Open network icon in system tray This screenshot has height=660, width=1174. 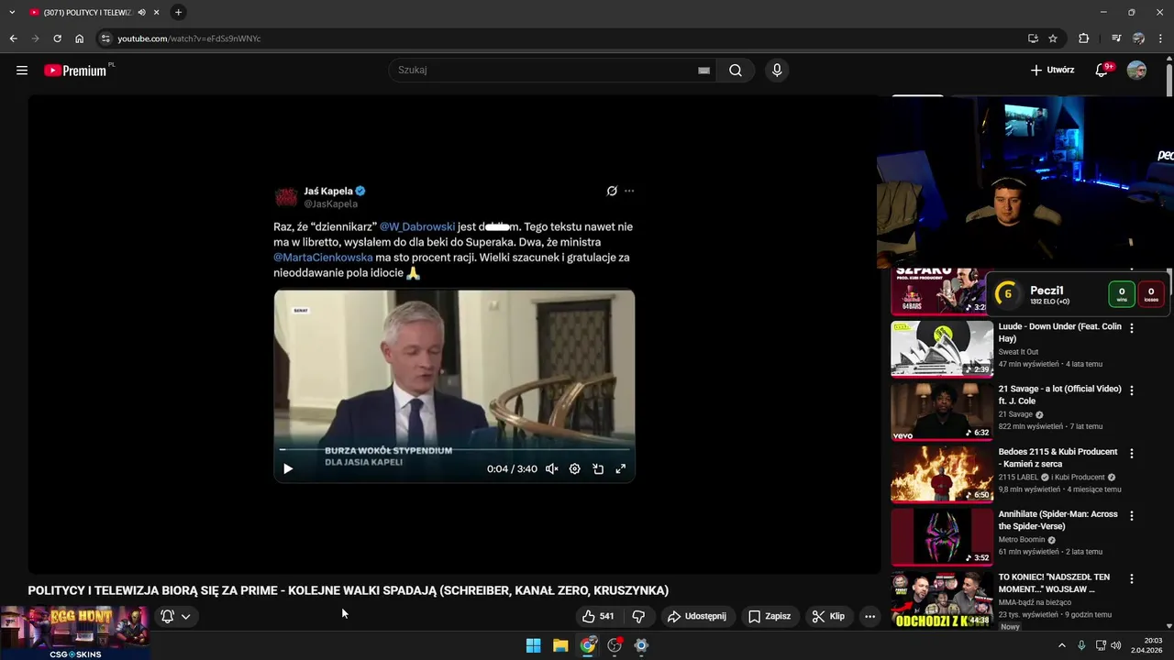click(x=1101, y=645)
